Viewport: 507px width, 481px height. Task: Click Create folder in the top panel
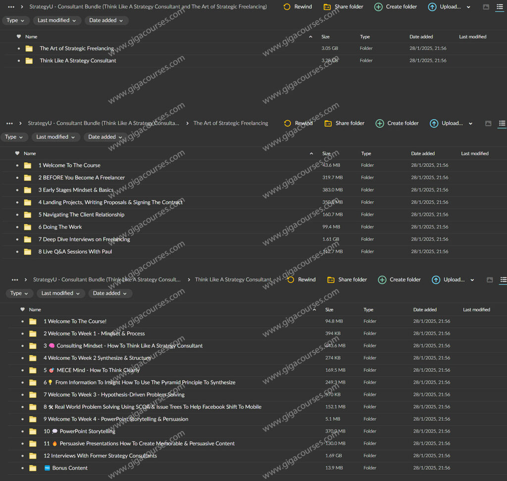396,7
